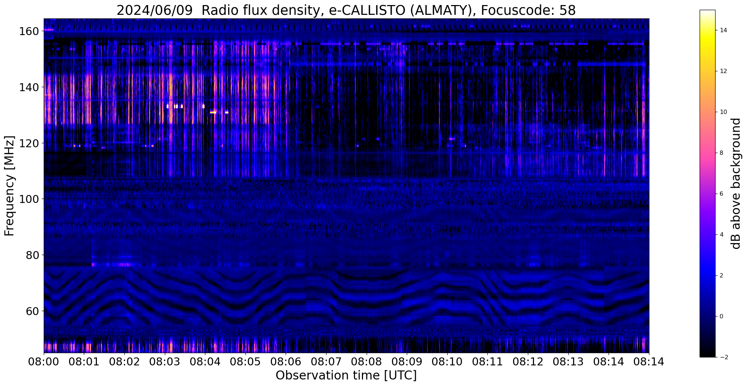Click the white burst spot just after 08:03

(x=168, y=106)
